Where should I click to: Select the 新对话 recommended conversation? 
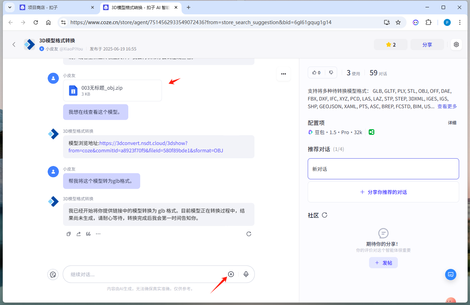(x=383, y=169)
